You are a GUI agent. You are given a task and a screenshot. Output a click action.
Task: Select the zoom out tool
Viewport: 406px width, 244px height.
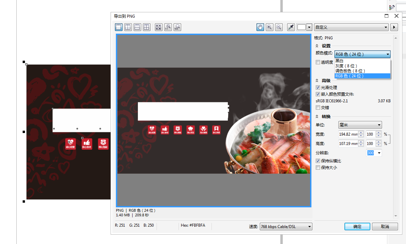(279, 27)
